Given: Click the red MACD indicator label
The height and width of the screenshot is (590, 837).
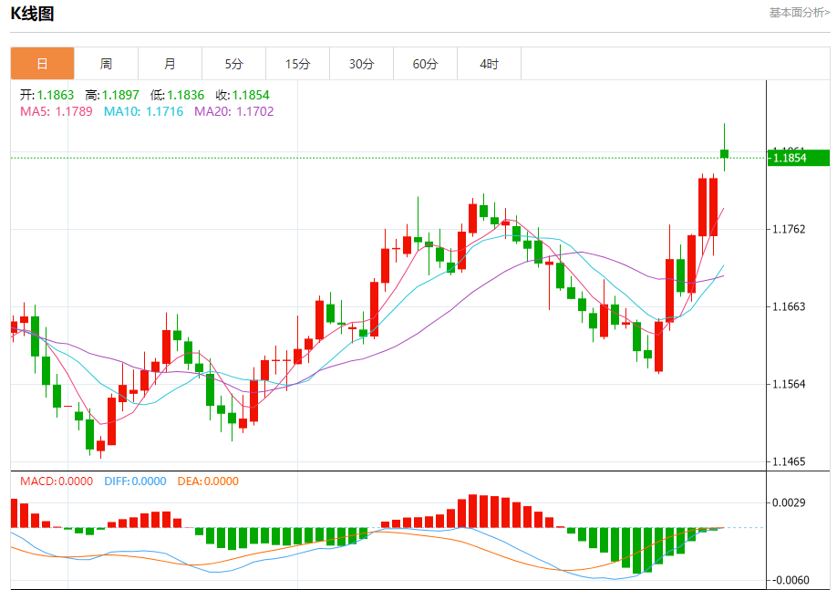Looking at the screenshot, I should (x=56, y=481).
